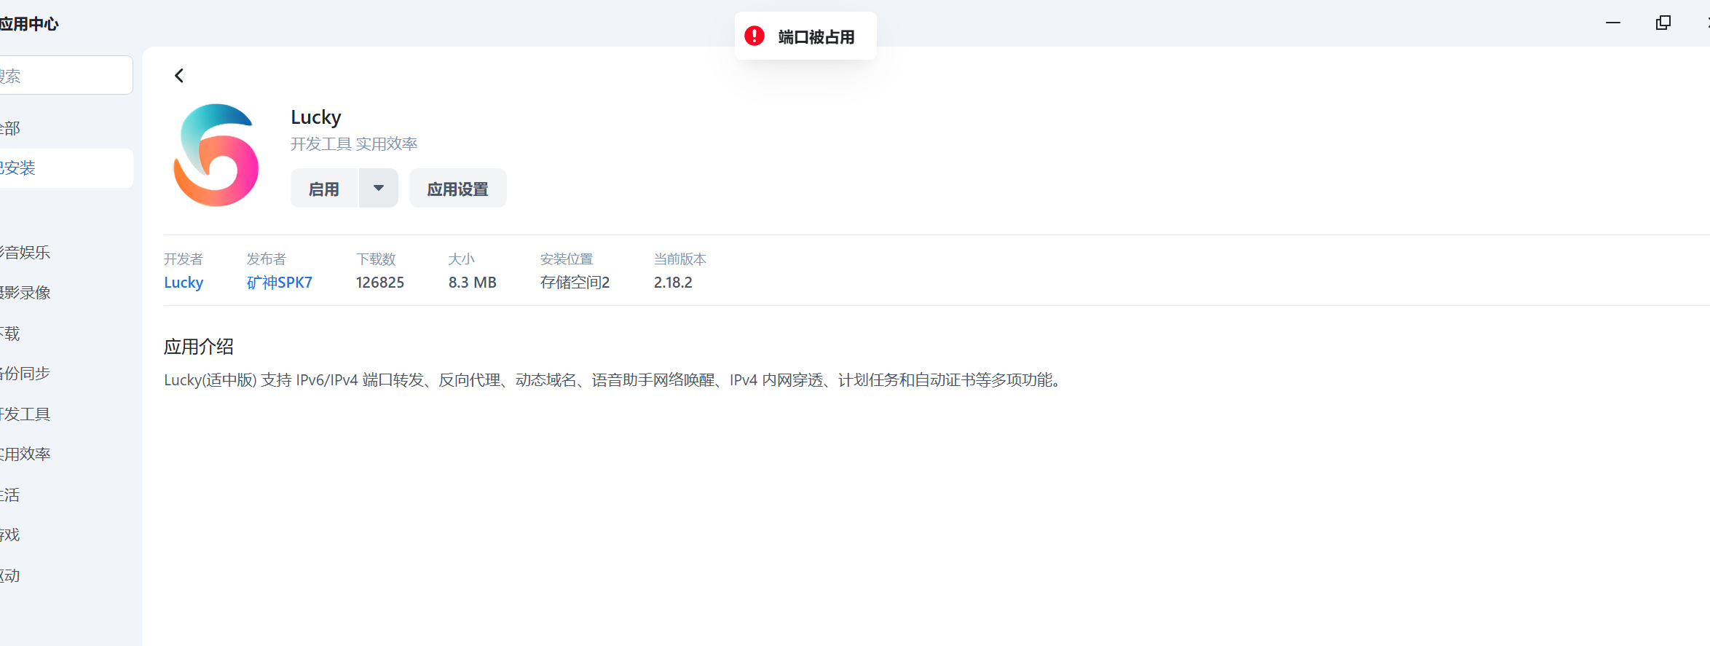The image size is (1710, 646).
Task: Open the 矿神SPK7 publisher link
Action: [x=280, y=283]
